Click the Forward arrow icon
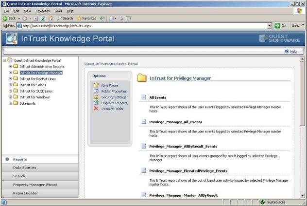Viewport: 307px width, 206px height. 24,19
